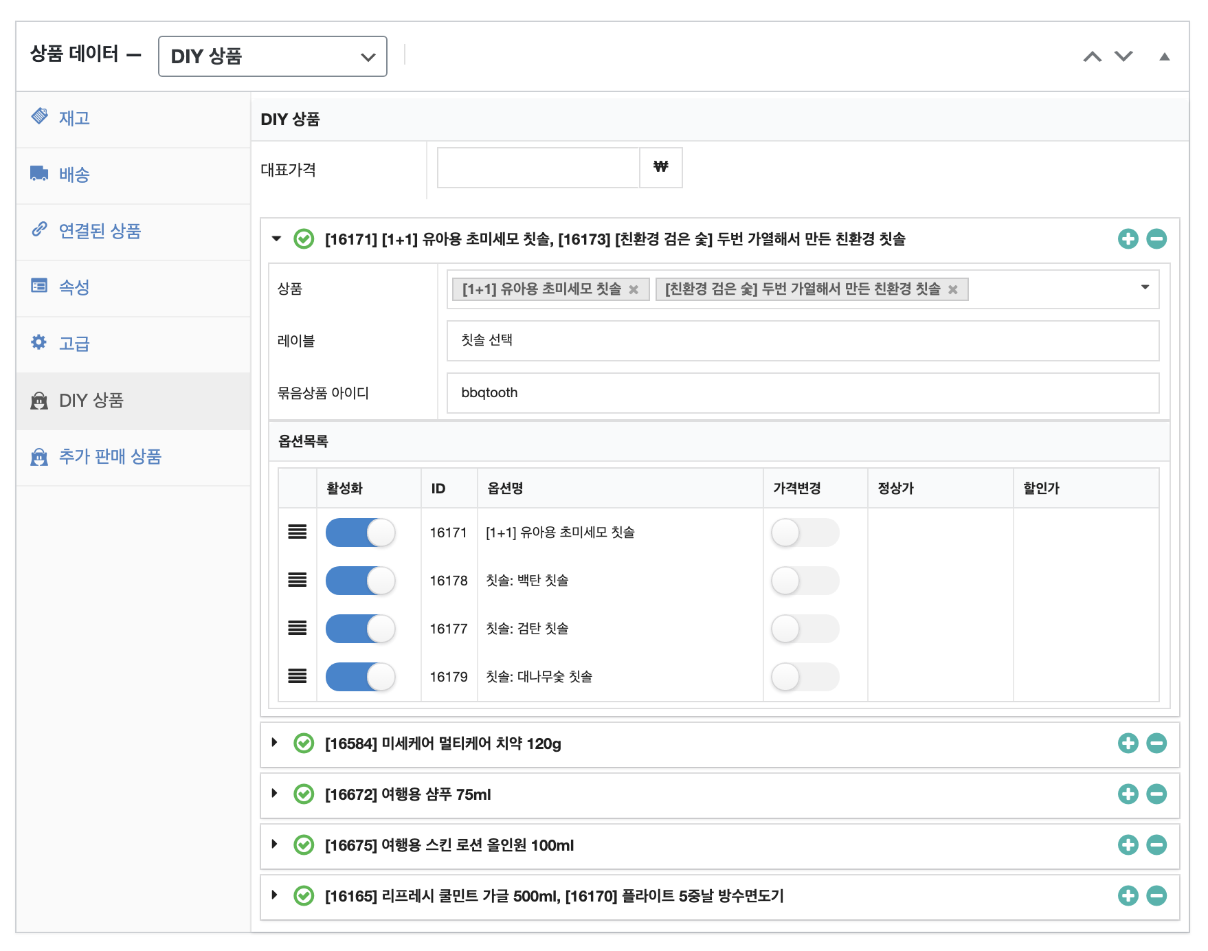This screenshot has width=1208, height=951.
Task: Remove the [1+1] 유아용 초미세모 칫솔 product tag
Action: 634,290
